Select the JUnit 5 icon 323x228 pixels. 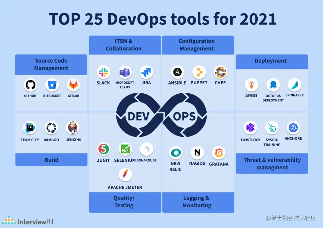pos(103,149)
